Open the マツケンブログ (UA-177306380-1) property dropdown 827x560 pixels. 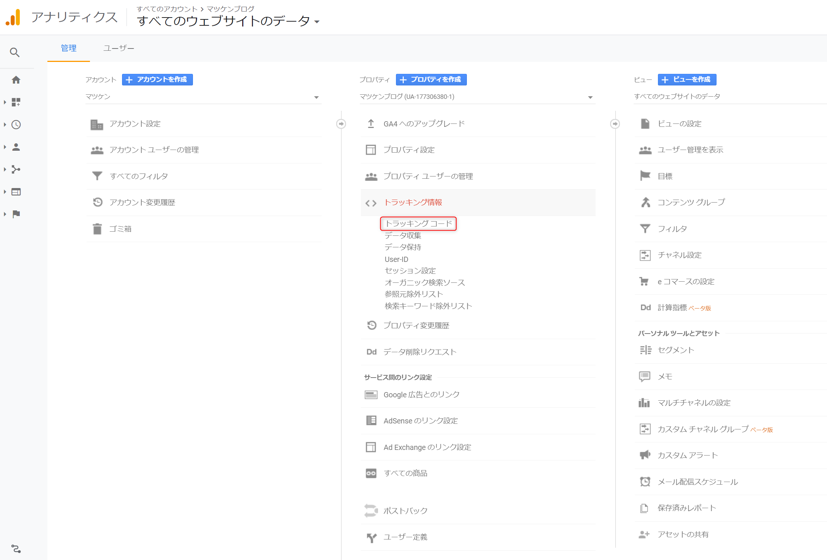[477, 97]
